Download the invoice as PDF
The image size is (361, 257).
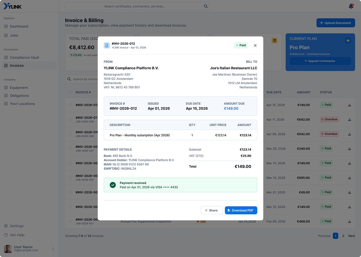point(241,210)
